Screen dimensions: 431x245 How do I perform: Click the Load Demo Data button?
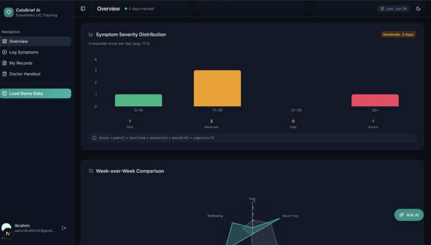click(x=36, y=93)
